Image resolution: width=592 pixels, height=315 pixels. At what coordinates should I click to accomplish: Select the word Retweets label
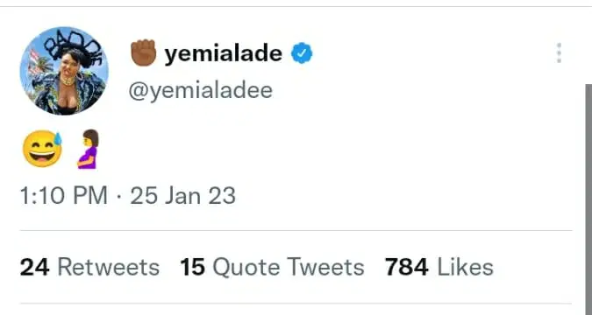coord(109,267)
